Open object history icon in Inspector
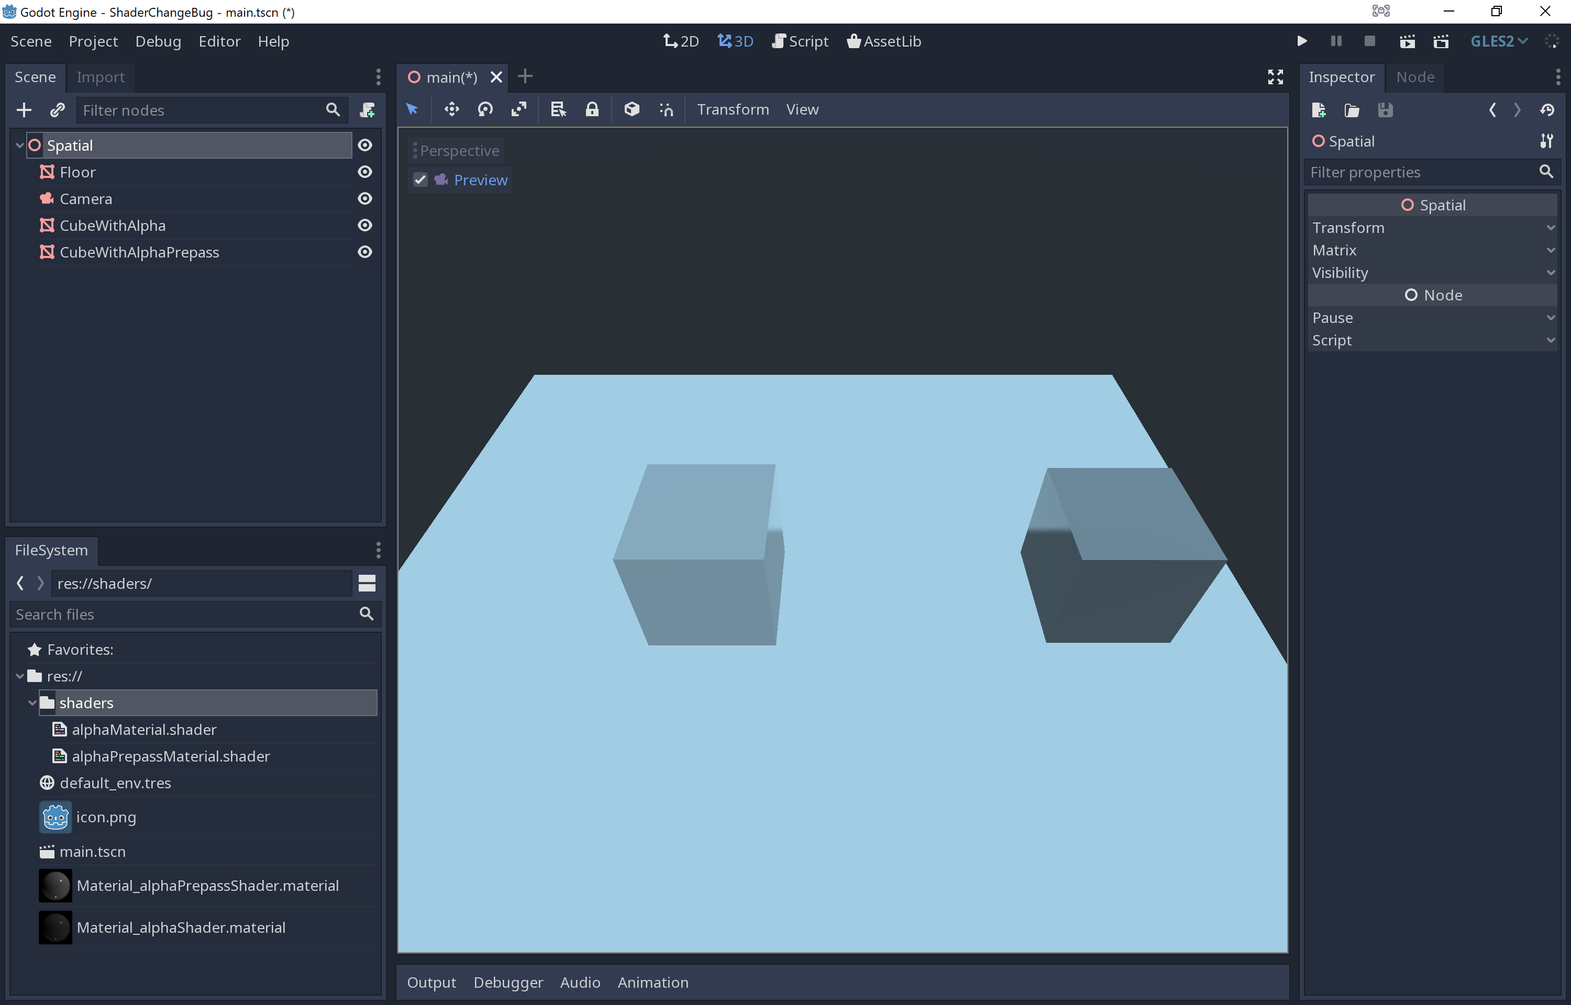Image resolution: width=1571 pixels, height=1005 pixels. click(x=1546, y=109)
